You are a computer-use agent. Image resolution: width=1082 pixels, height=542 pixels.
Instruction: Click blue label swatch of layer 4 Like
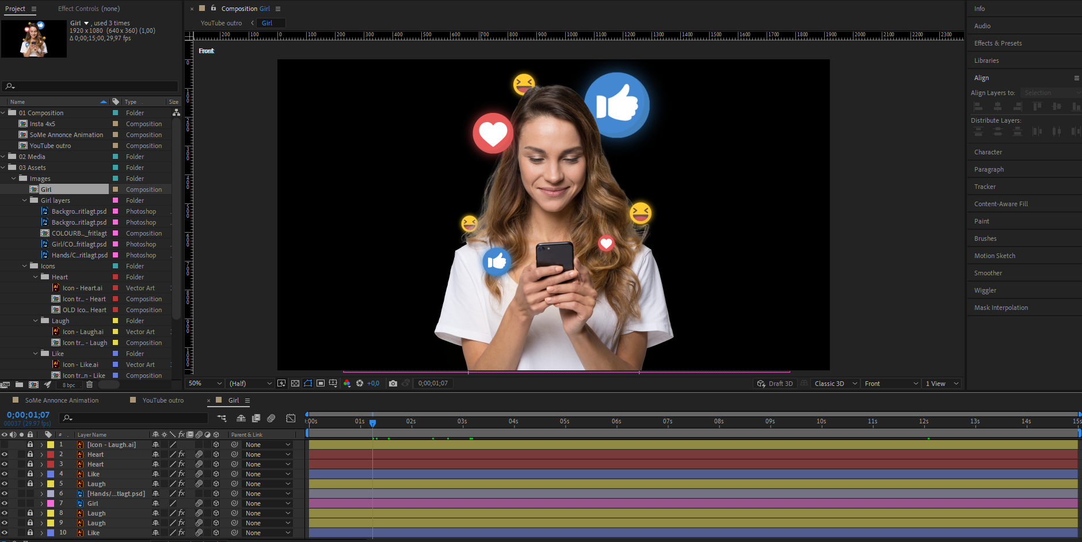[51, 474]
